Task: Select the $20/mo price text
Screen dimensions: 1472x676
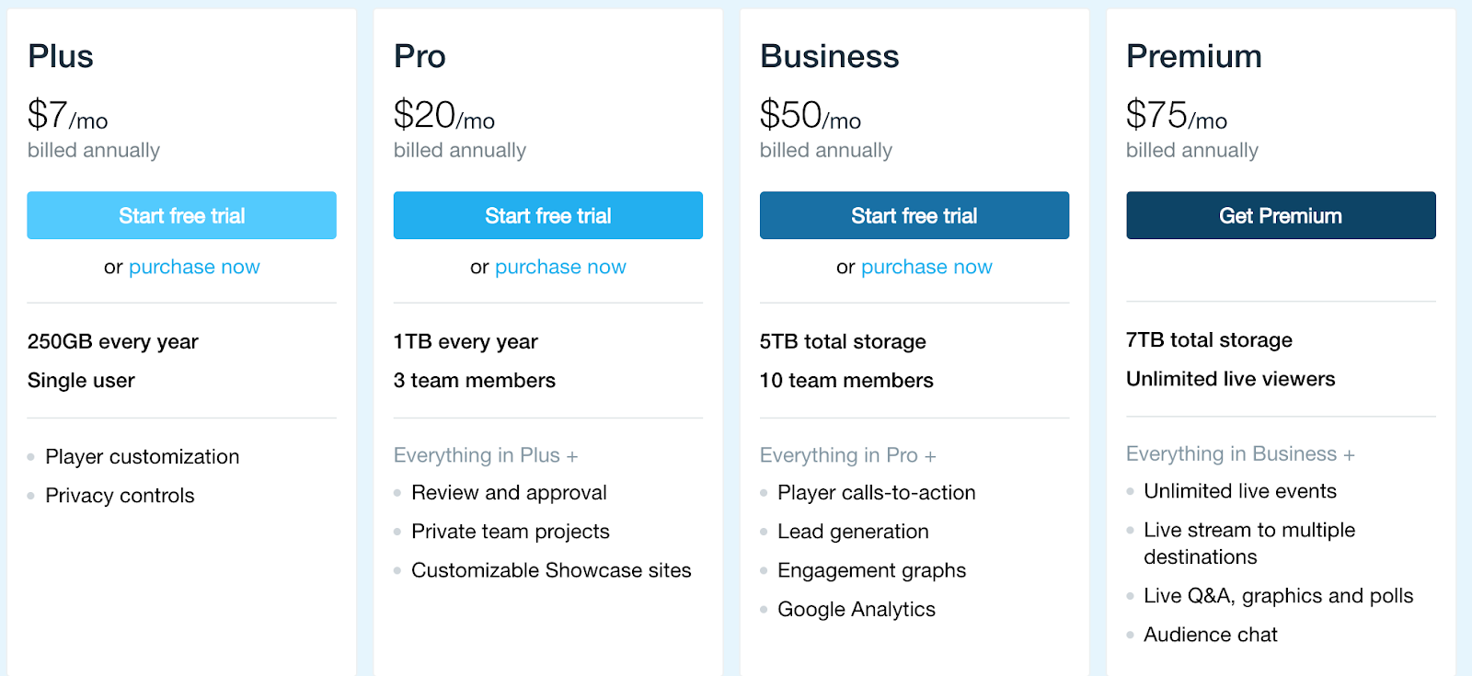Action: point(443,116)
